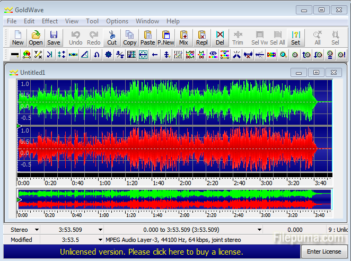Click the unlicensed version buy-a-license banner
This screenshot has width=351, height=261.
(x=152, y=251)
